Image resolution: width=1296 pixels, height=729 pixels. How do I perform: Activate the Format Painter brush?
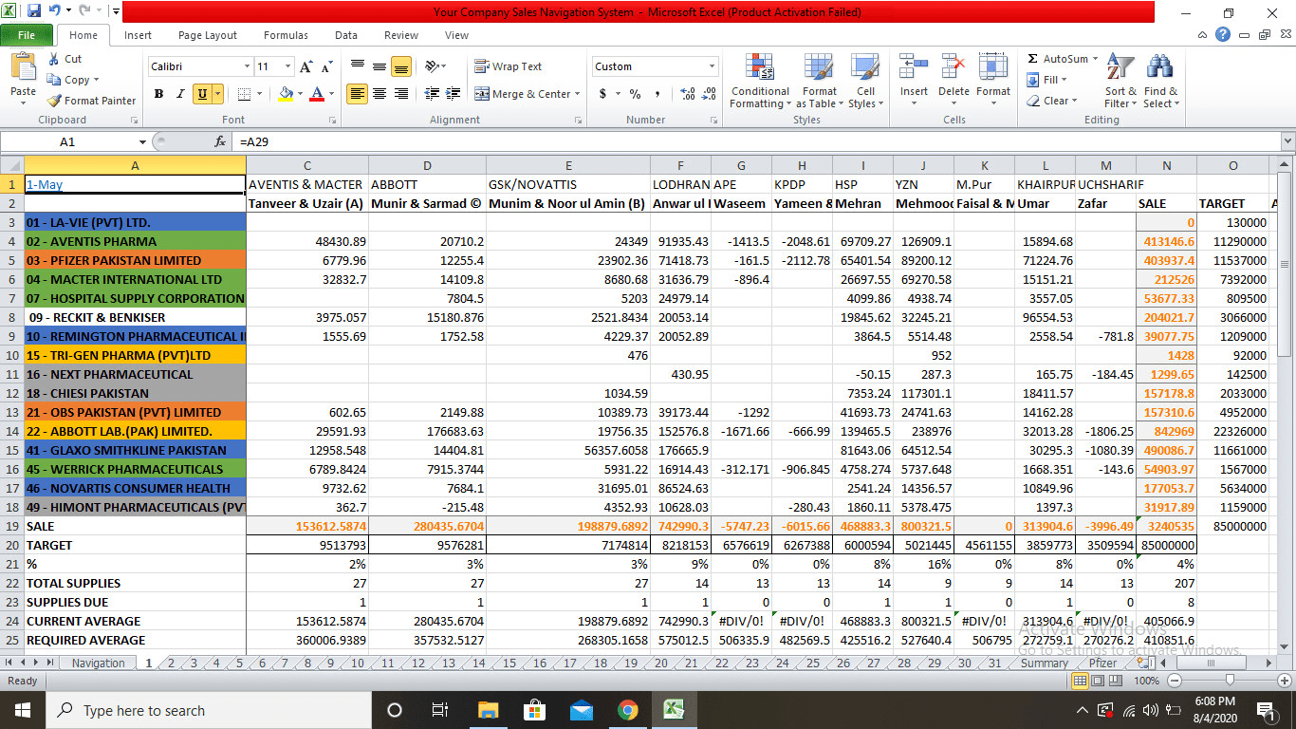tap(92, 101)
